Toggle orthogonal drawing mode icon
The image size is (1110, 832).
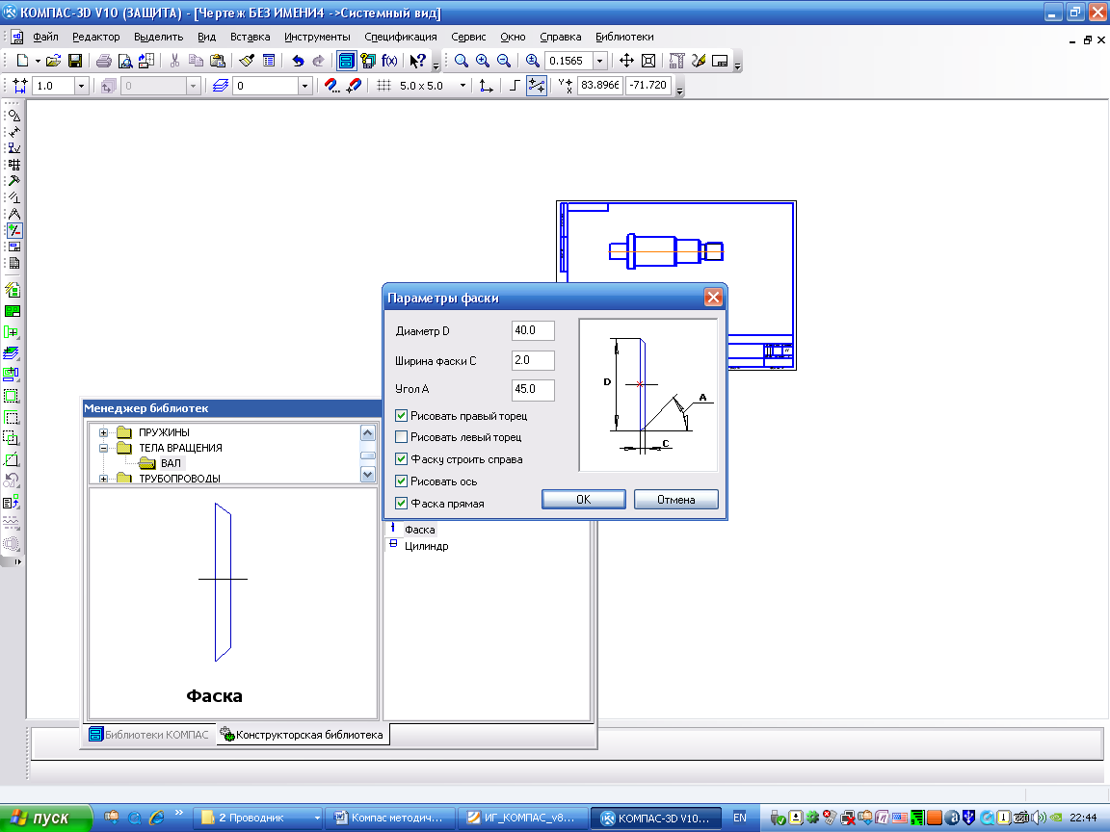(x=515, y=86)
